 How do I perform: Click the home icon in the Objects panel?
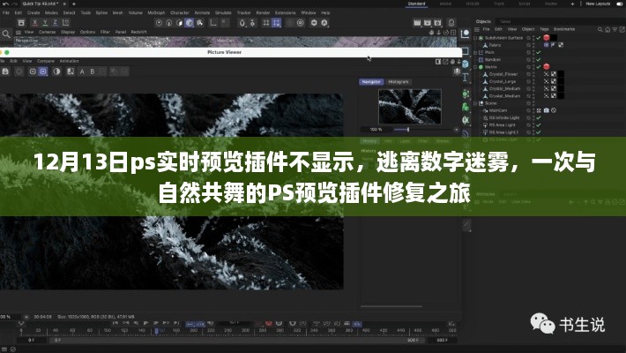(x=607, y=30)
